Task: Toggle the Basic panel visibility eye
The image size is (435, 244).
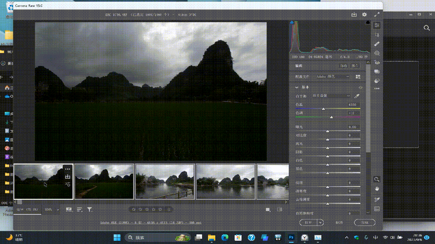Action: [360, 87]
